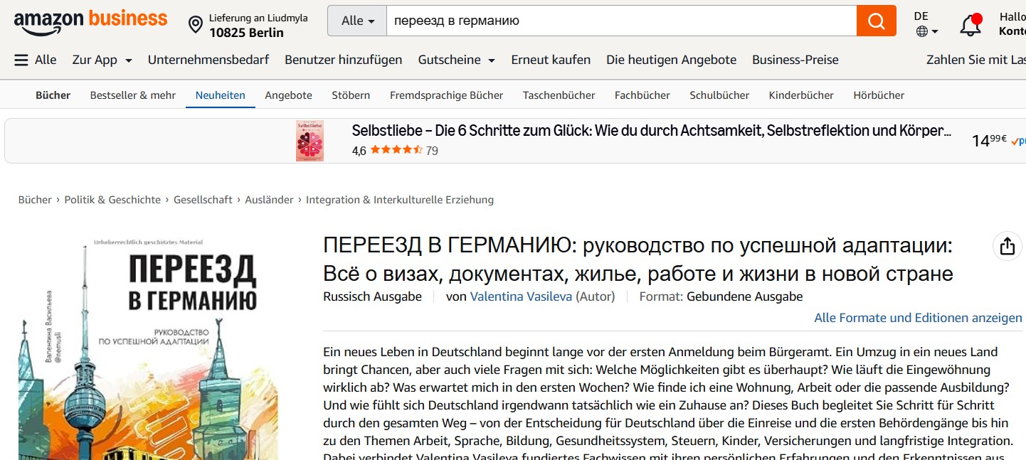Open the notifications bell icon
Image resolution: width=1026 pixels, height=460 pixels.
click(971, 25)
